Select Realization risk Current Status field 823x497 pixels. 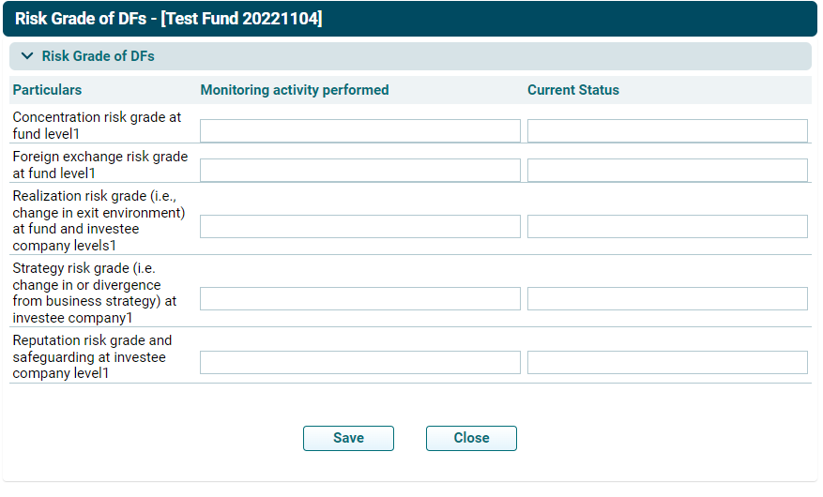click(x=666, y=227)
